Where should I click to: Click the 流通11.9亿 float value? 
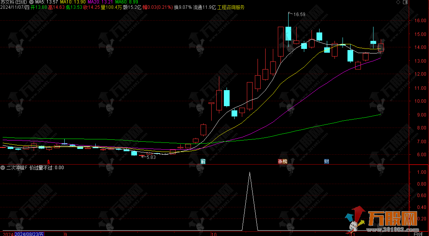click(205, 7)
